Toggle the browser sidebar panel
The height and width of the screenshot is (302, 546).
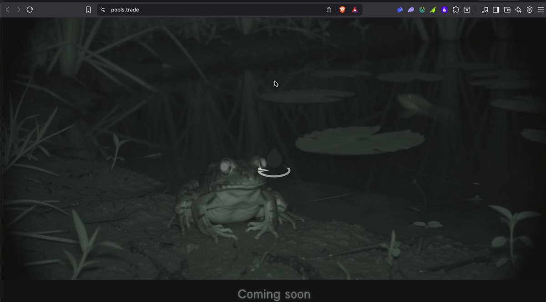(x=496, y=10)
